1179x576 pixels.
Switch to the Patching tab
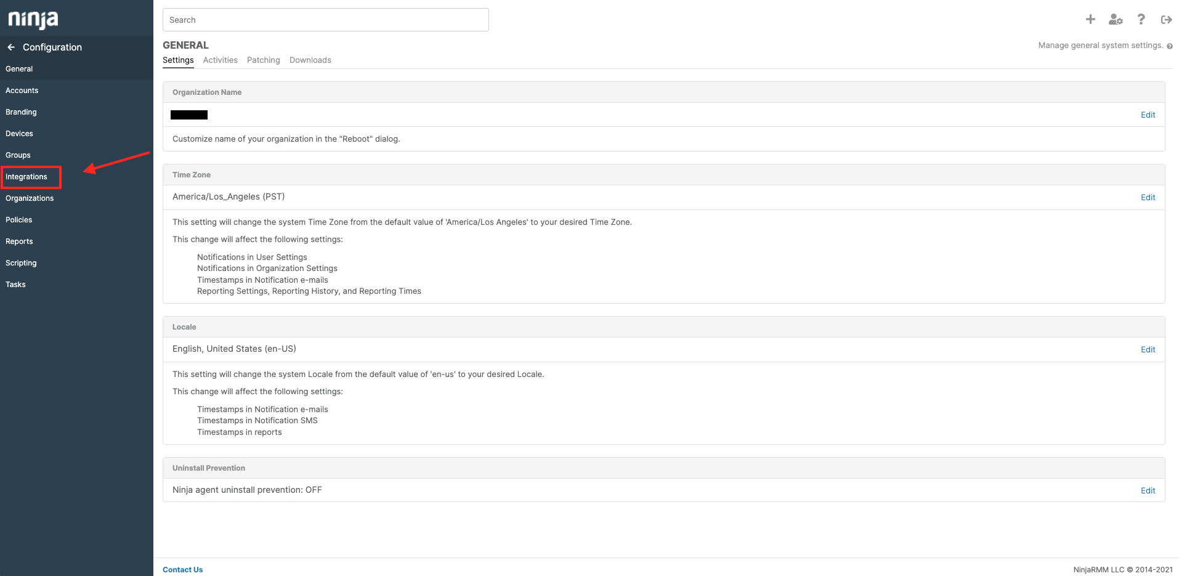[x=264, y=60]
